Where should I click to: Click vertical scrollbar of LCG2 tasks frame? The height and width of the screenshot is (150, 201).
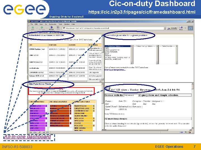192,106
